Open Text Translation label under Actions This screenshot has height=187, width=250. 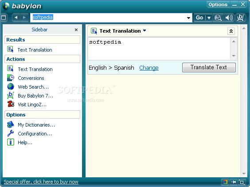click(x=35, y=69)
